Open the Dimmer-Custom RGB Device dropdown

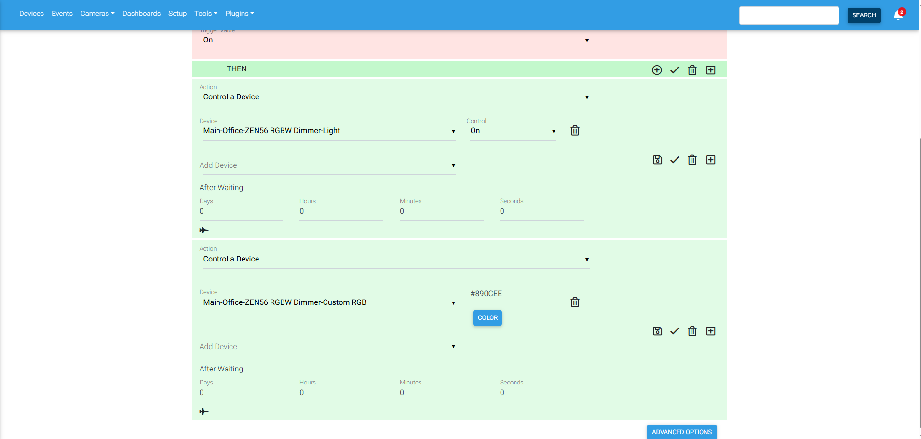pyautogui.click(x=329, y=302)
